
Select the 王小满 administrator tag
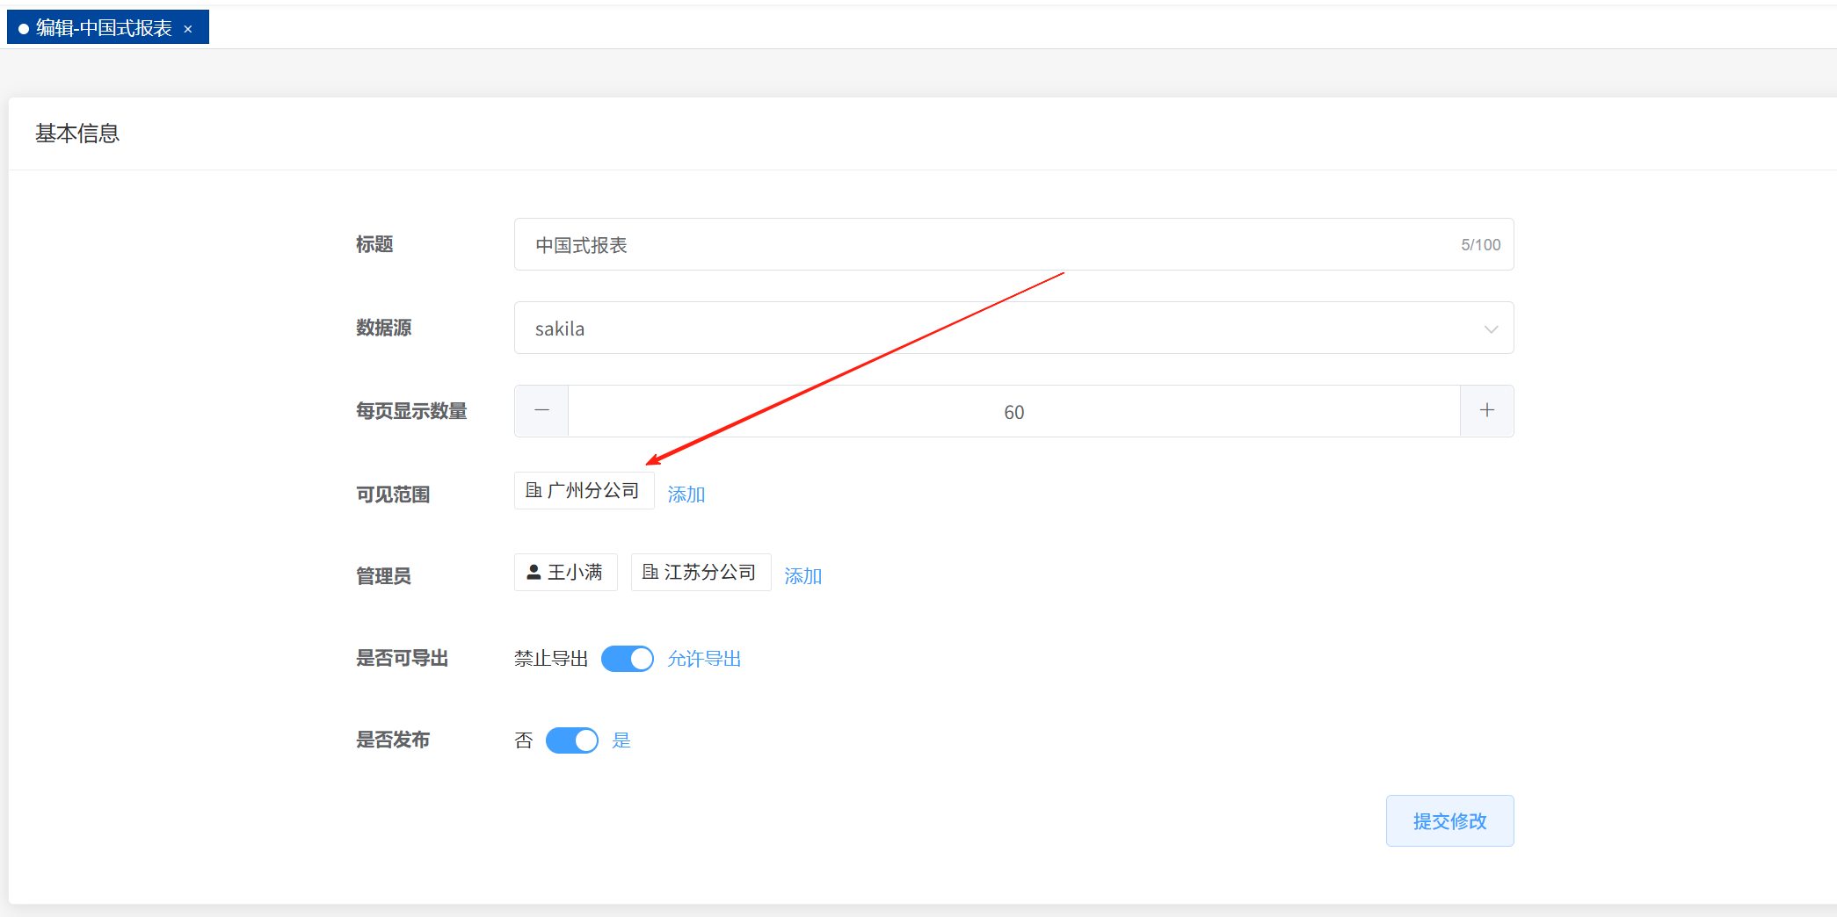click(x=575, y=573)
